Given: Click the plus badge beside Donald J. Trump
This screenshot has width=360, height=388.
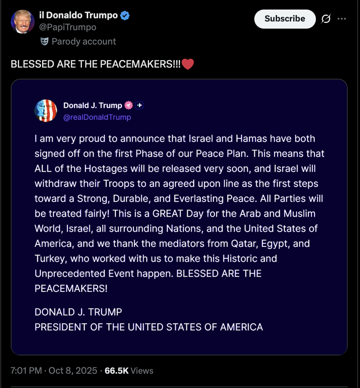Looking at the screenshot, I should (x=139, y=105).
